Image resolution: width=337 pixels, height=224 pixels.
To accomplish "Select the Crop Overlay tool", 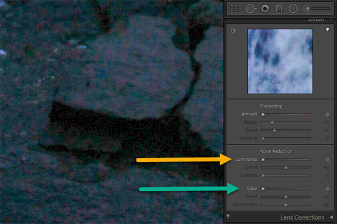I will pos(236,8).
